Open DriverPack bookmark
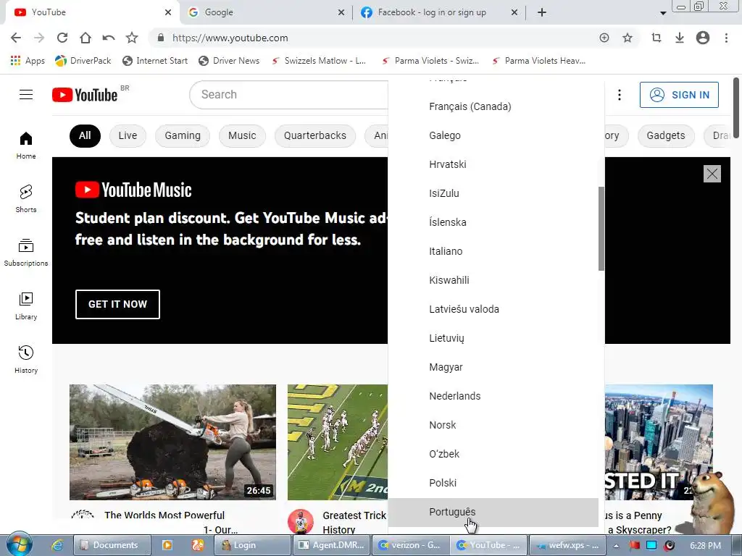 (83, 61)
